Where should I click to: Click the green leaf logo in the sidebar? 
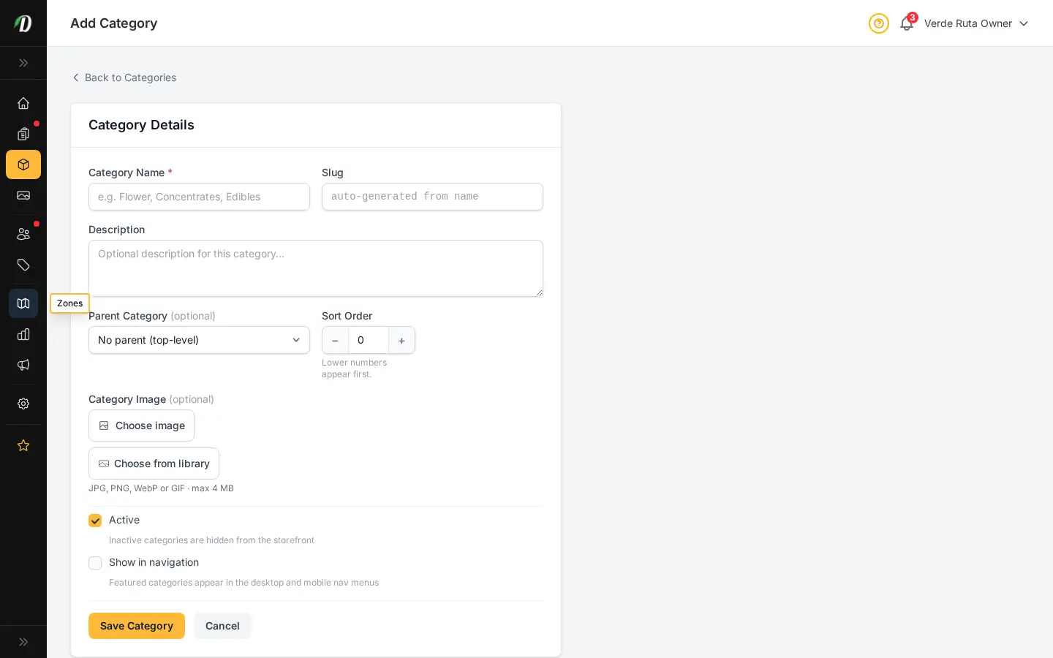23,23
